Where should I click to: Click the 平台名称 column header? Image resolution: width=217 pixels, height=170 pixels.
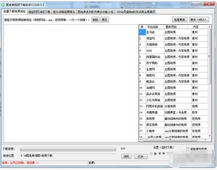[155, 27]
